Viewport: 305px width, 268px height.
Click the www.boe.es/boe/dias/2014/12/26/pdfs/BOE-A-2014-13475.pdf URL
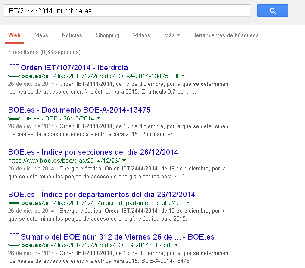[93, 76]
